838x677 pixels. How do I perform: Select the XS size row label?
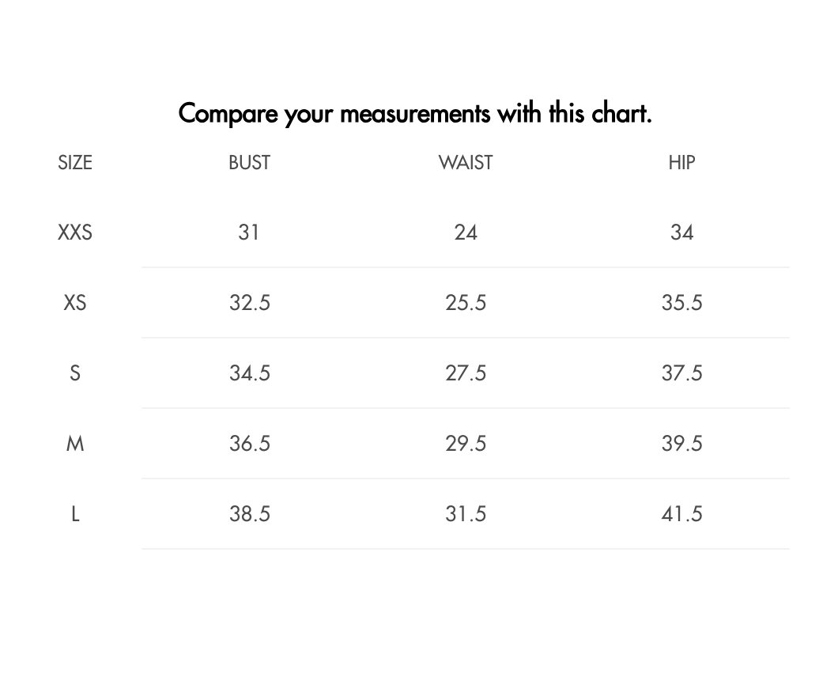75,303
